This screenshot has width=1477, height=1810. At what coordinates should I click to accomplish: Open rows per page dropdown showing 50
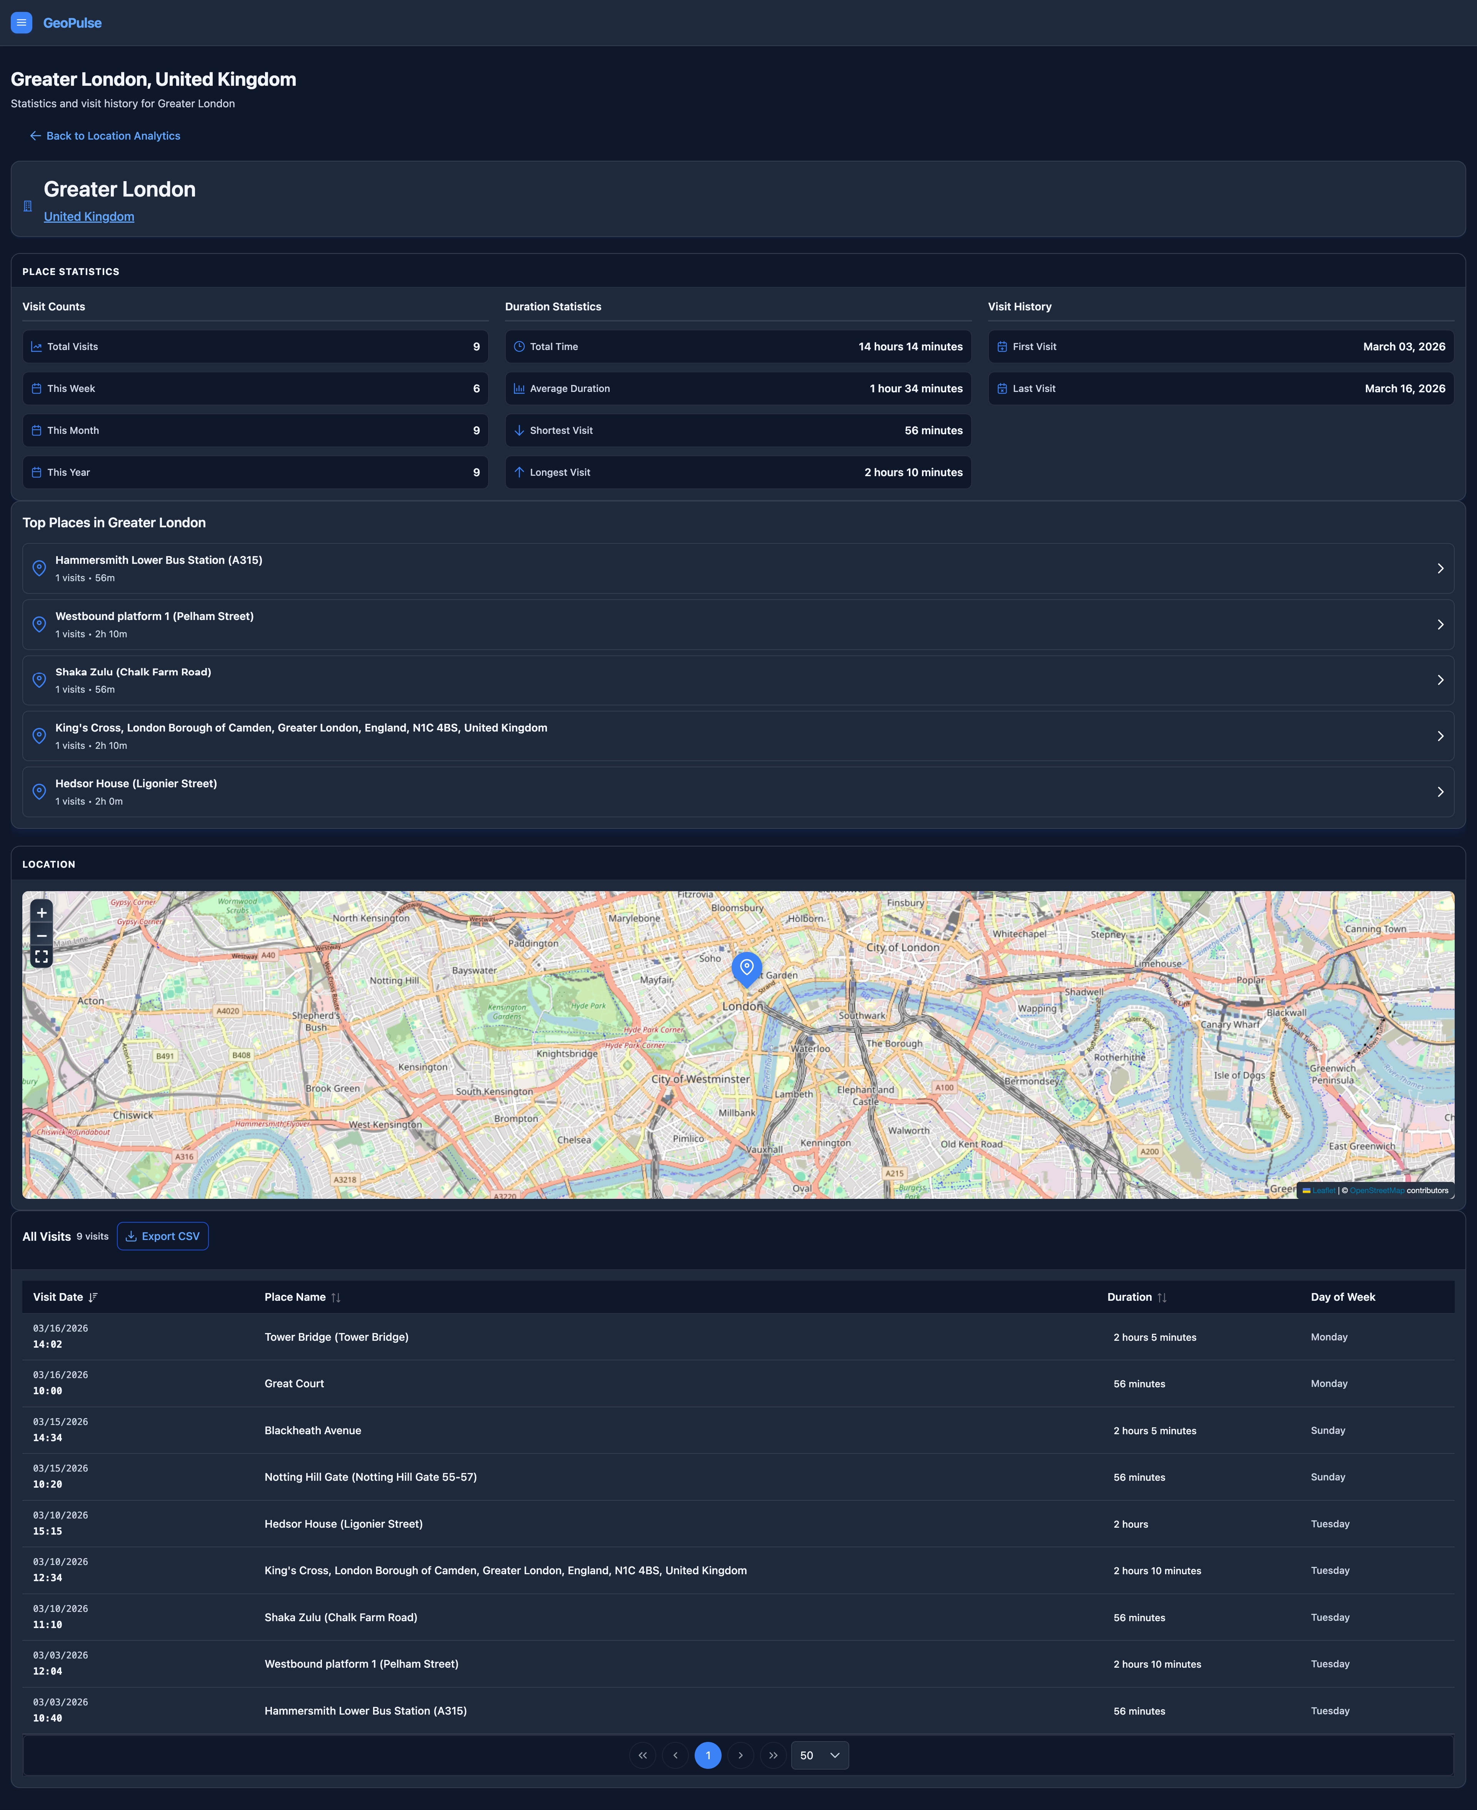[819, 1755]
